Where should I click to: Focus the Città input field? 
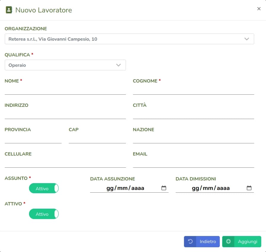coord(193,114)
